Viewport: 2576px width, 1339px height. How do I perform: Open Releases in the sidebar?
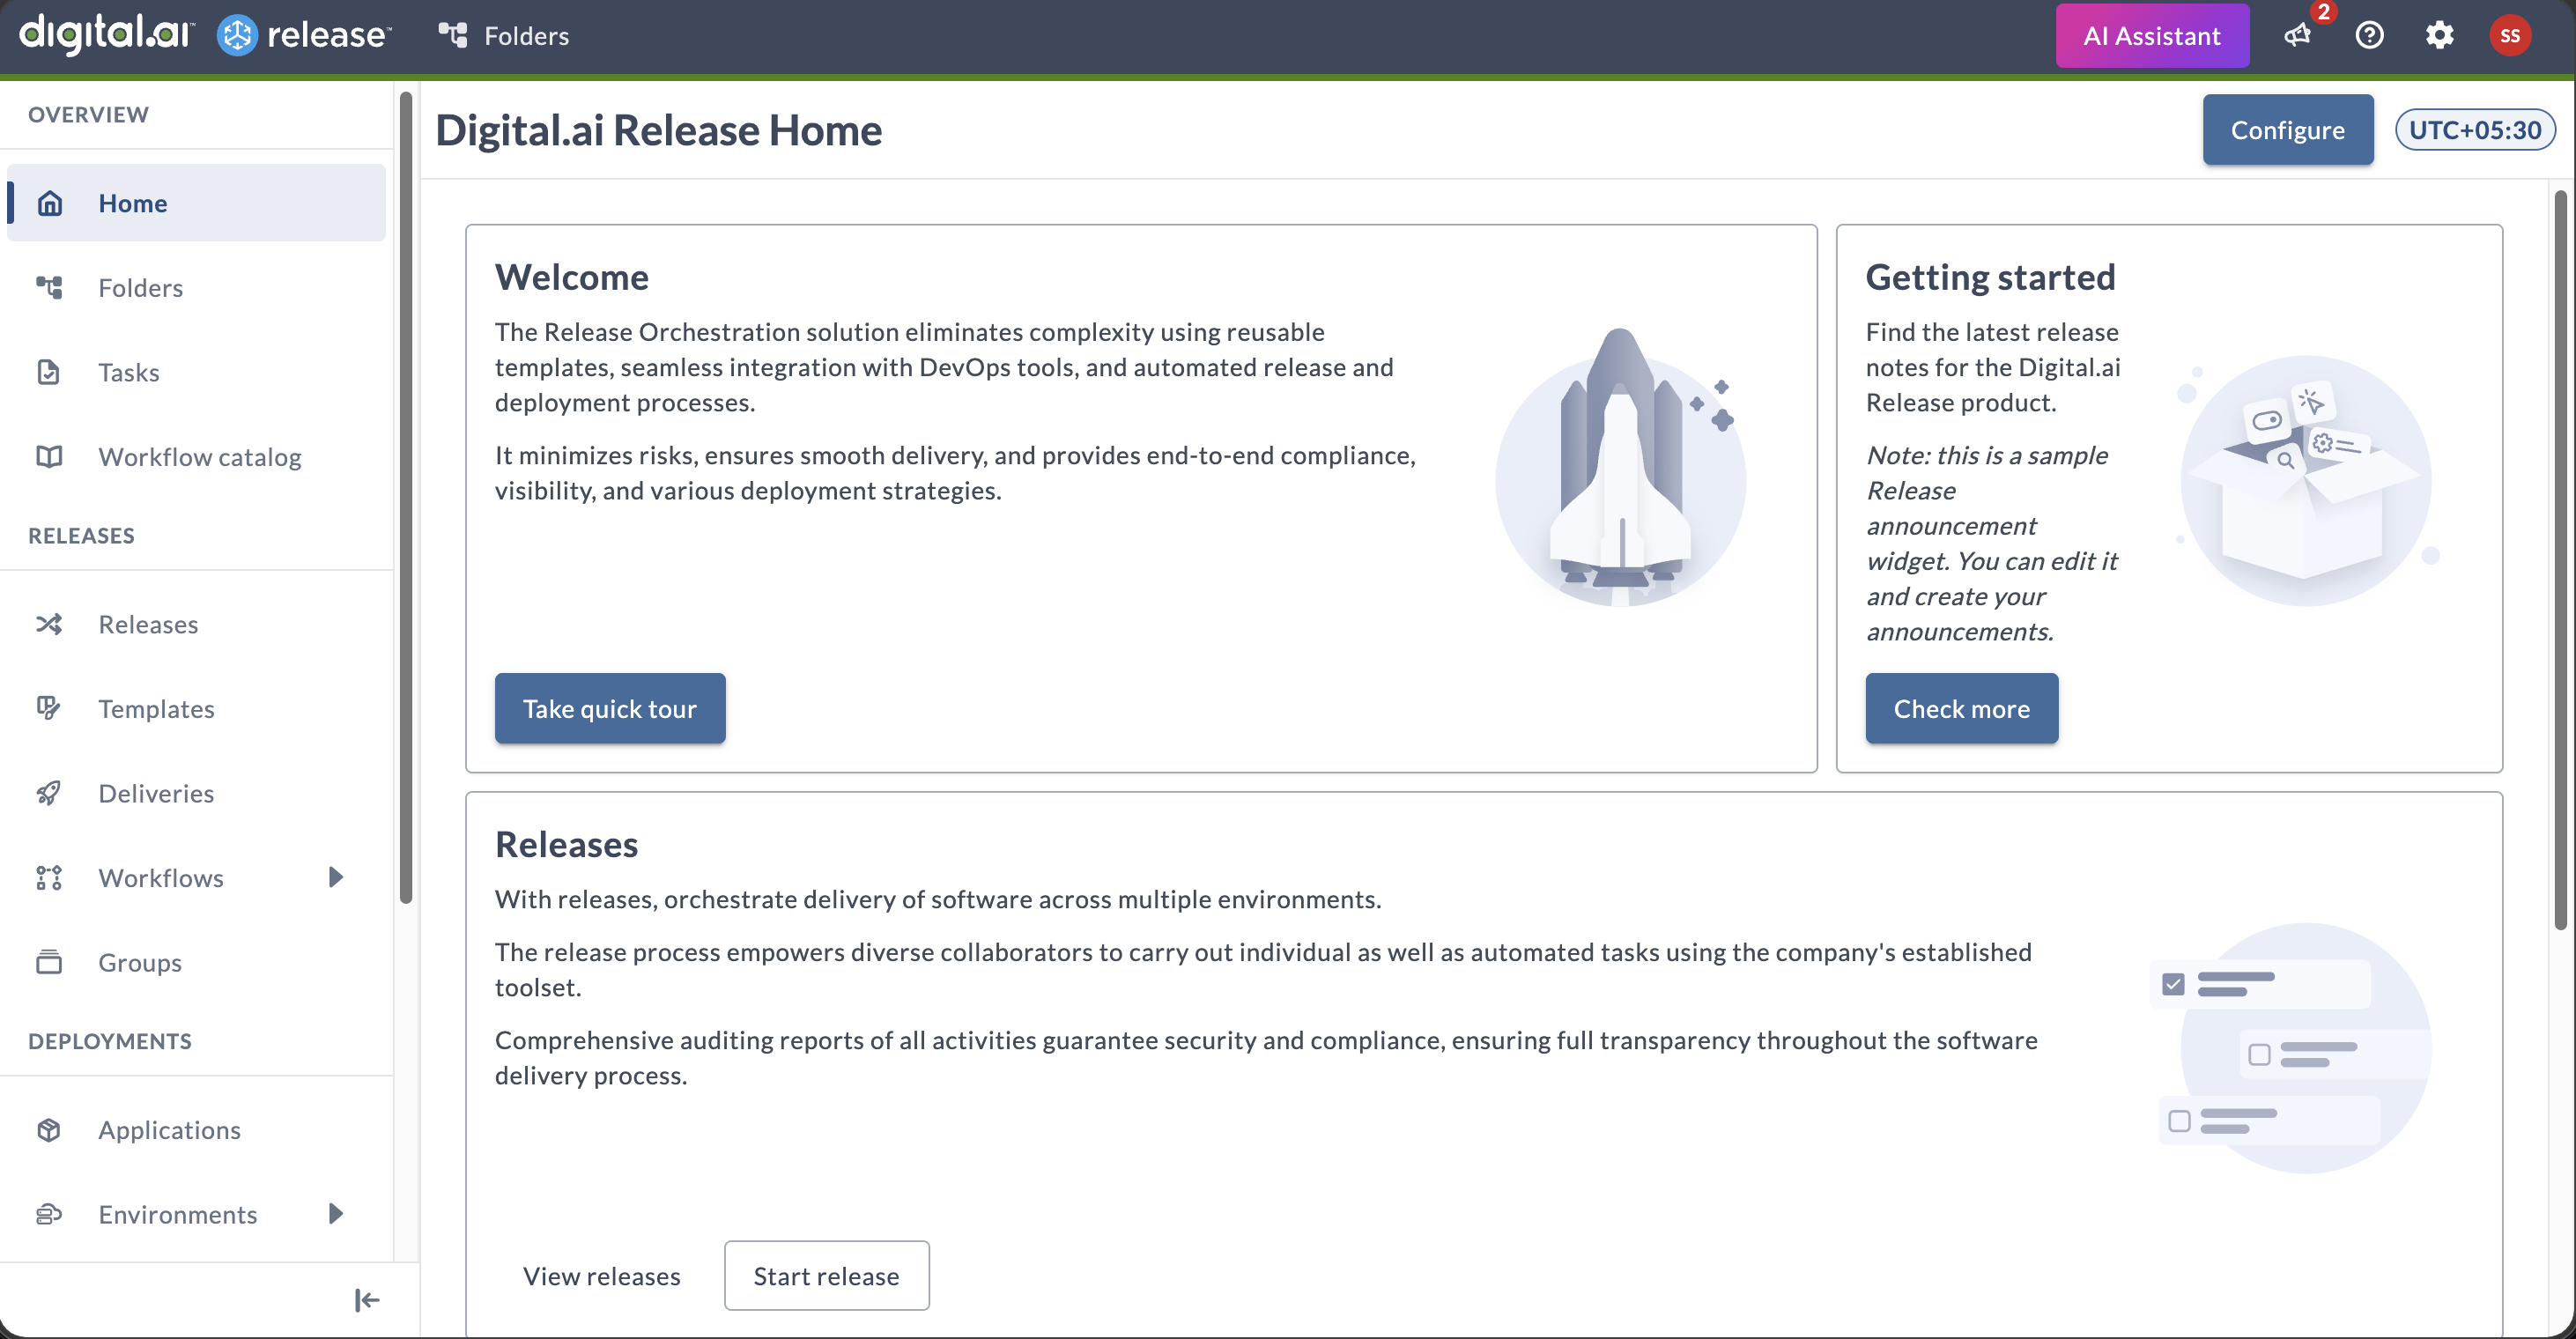pyautogui.click(x=196, y=624)
